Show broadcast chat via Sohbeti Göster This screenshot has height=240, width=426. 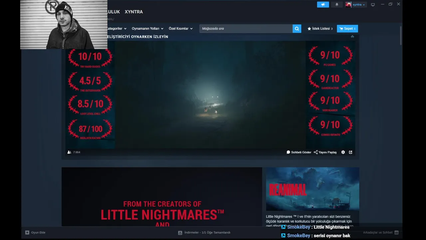tap(299, 152)
